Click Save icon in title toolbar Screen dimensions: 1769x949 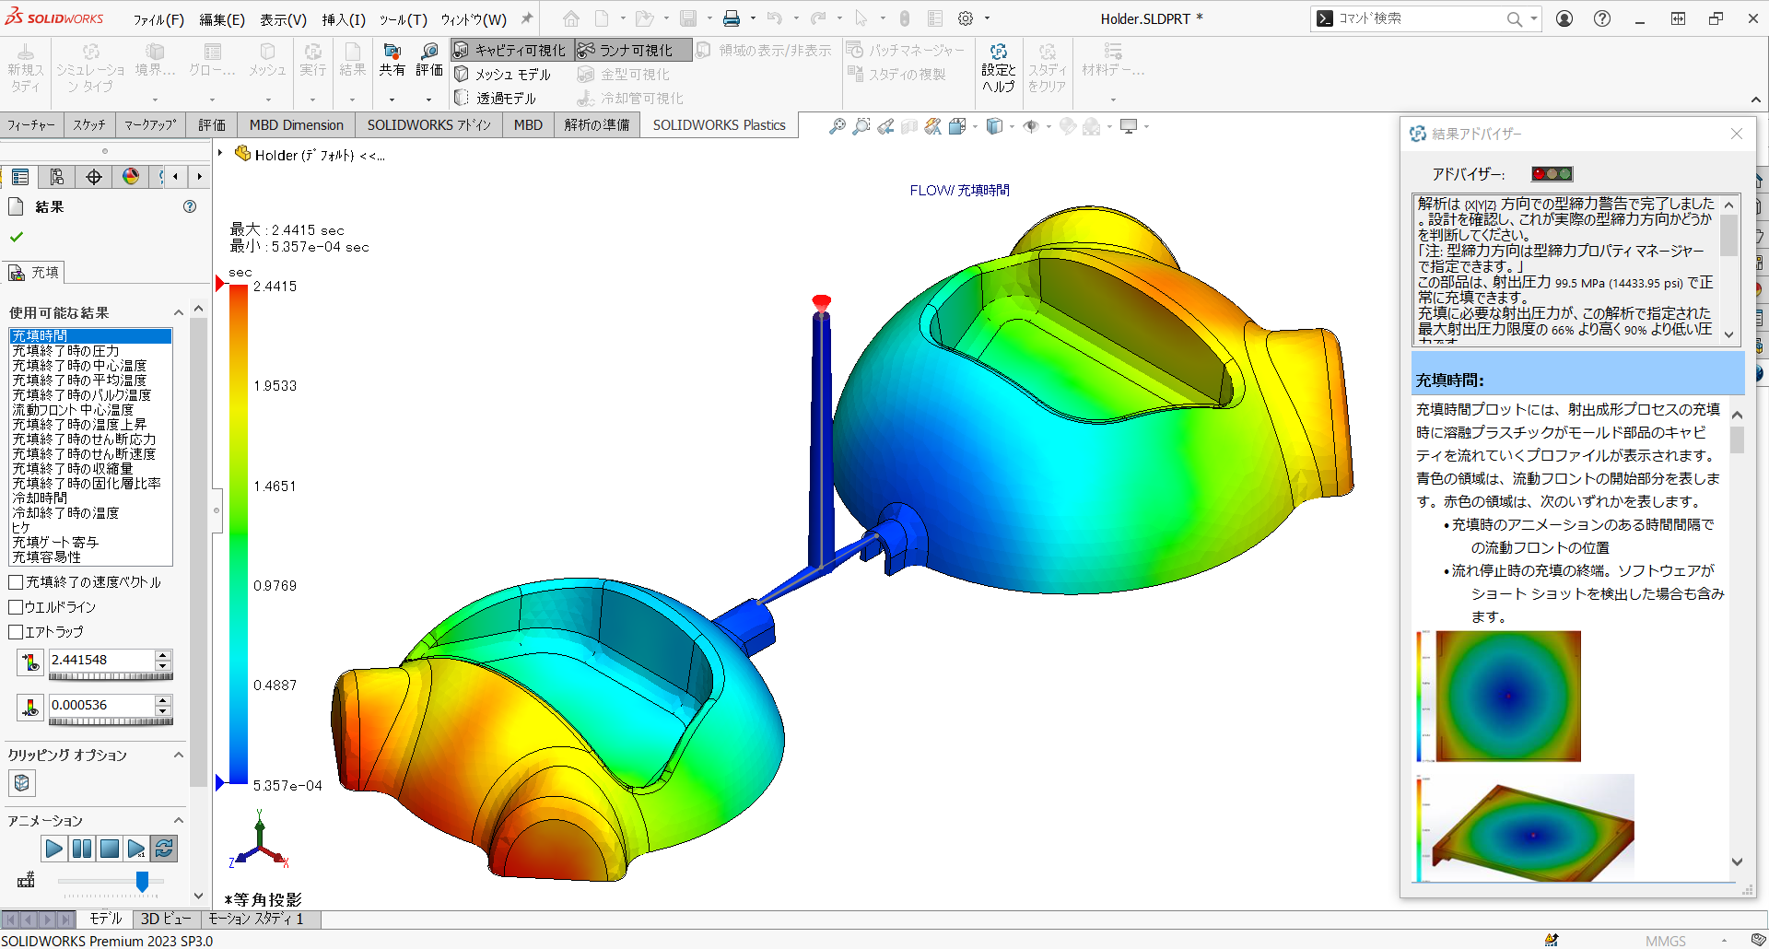(x=688, y=18)
